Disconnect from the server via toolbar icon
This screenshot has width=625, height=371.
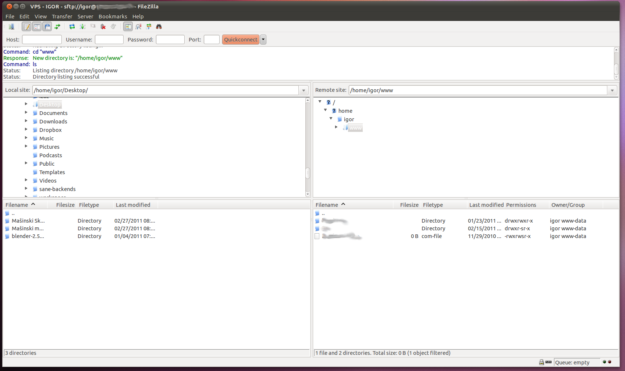pyautogui.click(x=103, y=26)
